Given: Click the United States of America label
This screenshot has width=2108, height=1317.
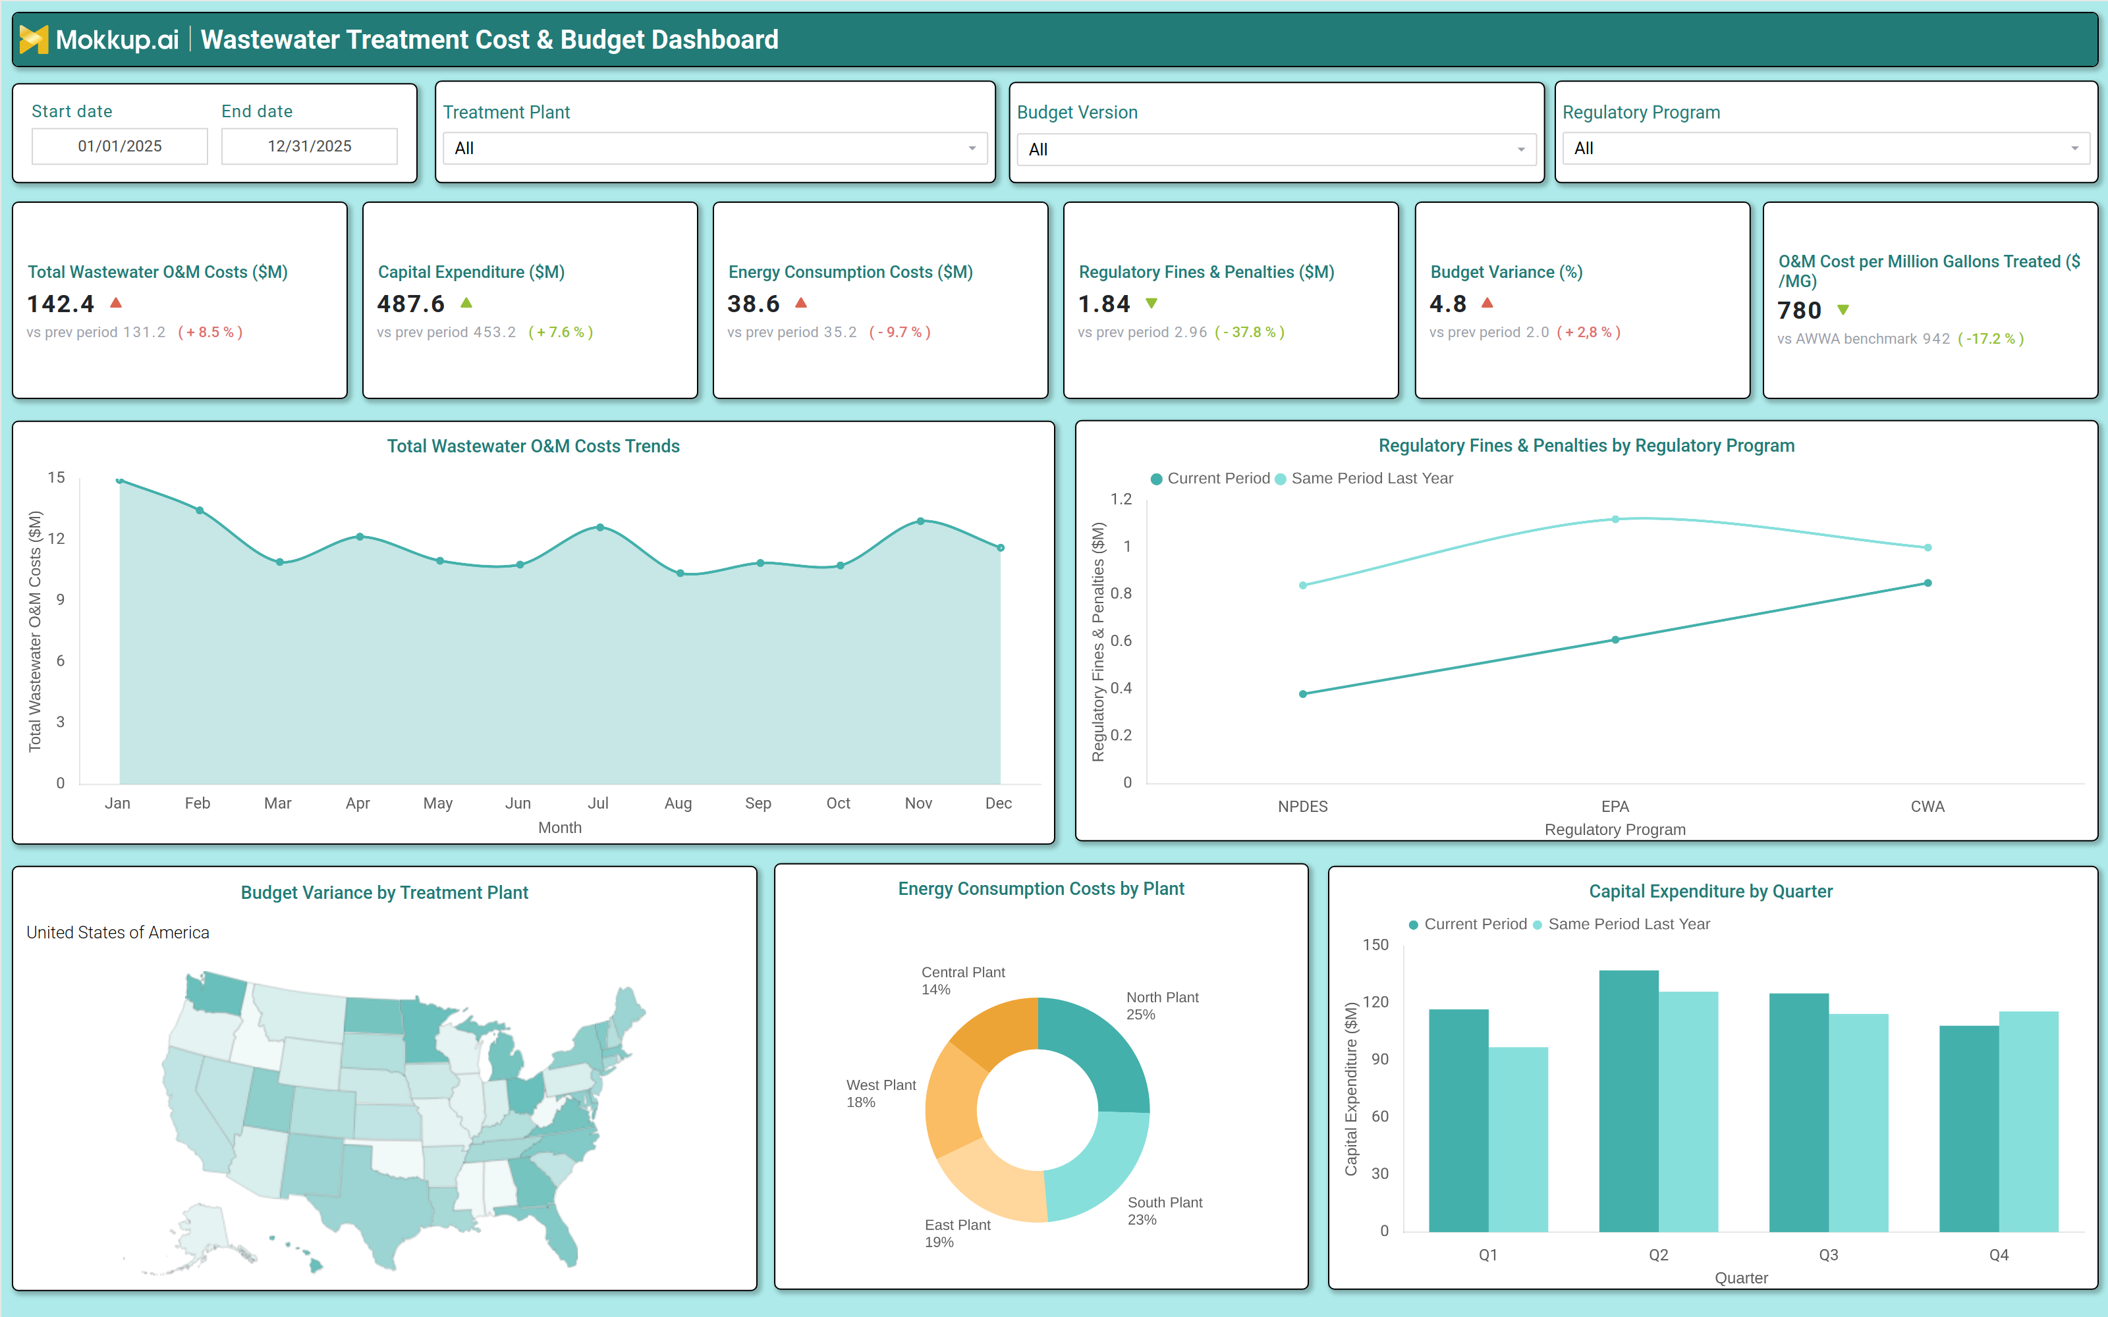Looking at the screenshot, I should coord(118,932).
